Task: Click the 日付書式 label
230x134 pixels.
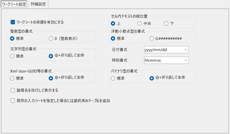Action: [120, 50]
